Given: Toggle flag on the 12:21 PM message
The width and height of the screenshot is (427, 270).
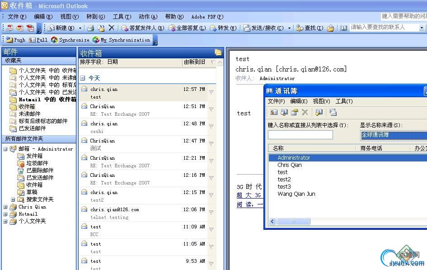Looking at the screenshot, I should pos(211,161).
